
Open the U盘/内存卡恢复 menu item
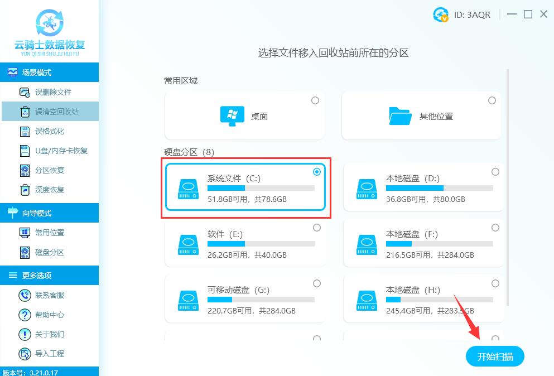[x=50, y=151]
